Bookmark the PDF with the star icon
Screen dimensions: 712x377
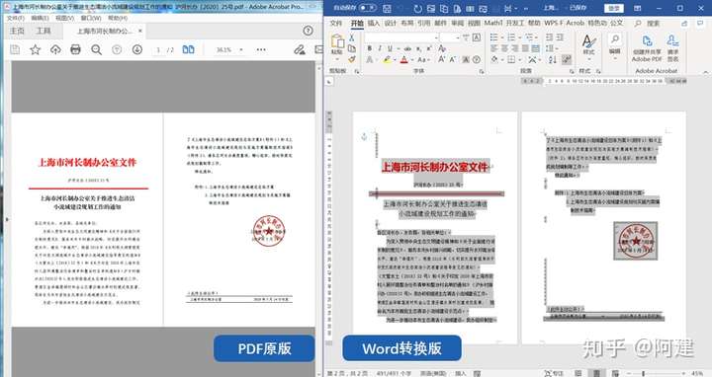[x=35, y=49]
